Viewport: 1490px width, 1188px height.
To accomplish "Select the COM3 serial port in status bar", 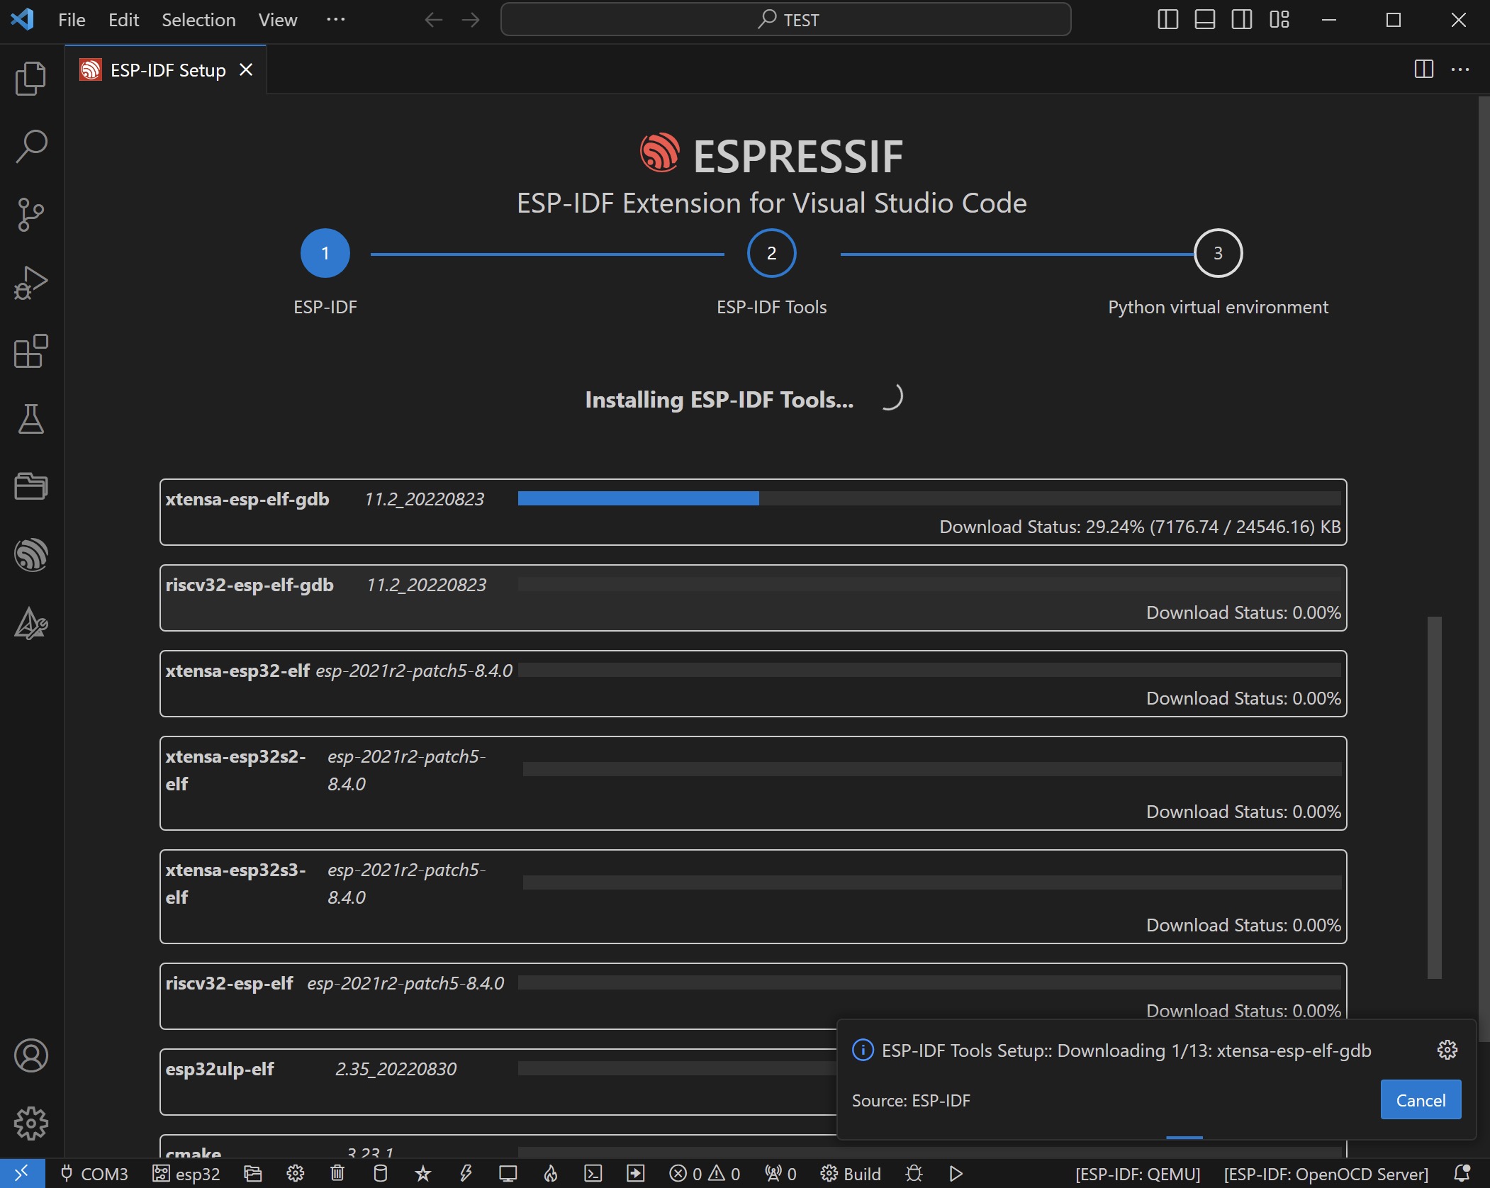I will tap(94, 1174).
